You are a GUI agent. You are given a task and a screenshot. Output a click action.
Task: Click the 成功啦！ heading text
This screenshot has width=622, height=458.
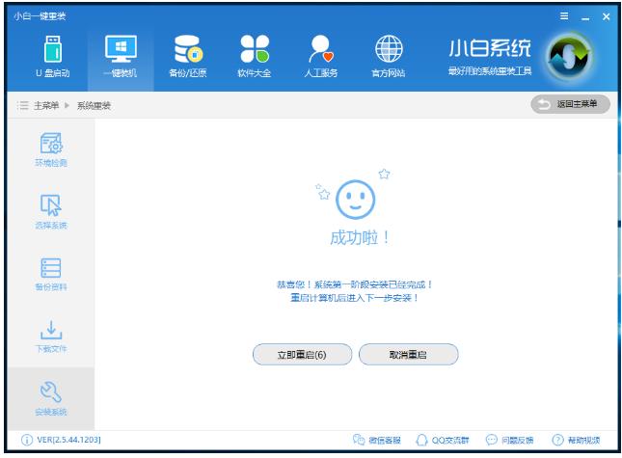pyautogui.click(x=360, y=238)
